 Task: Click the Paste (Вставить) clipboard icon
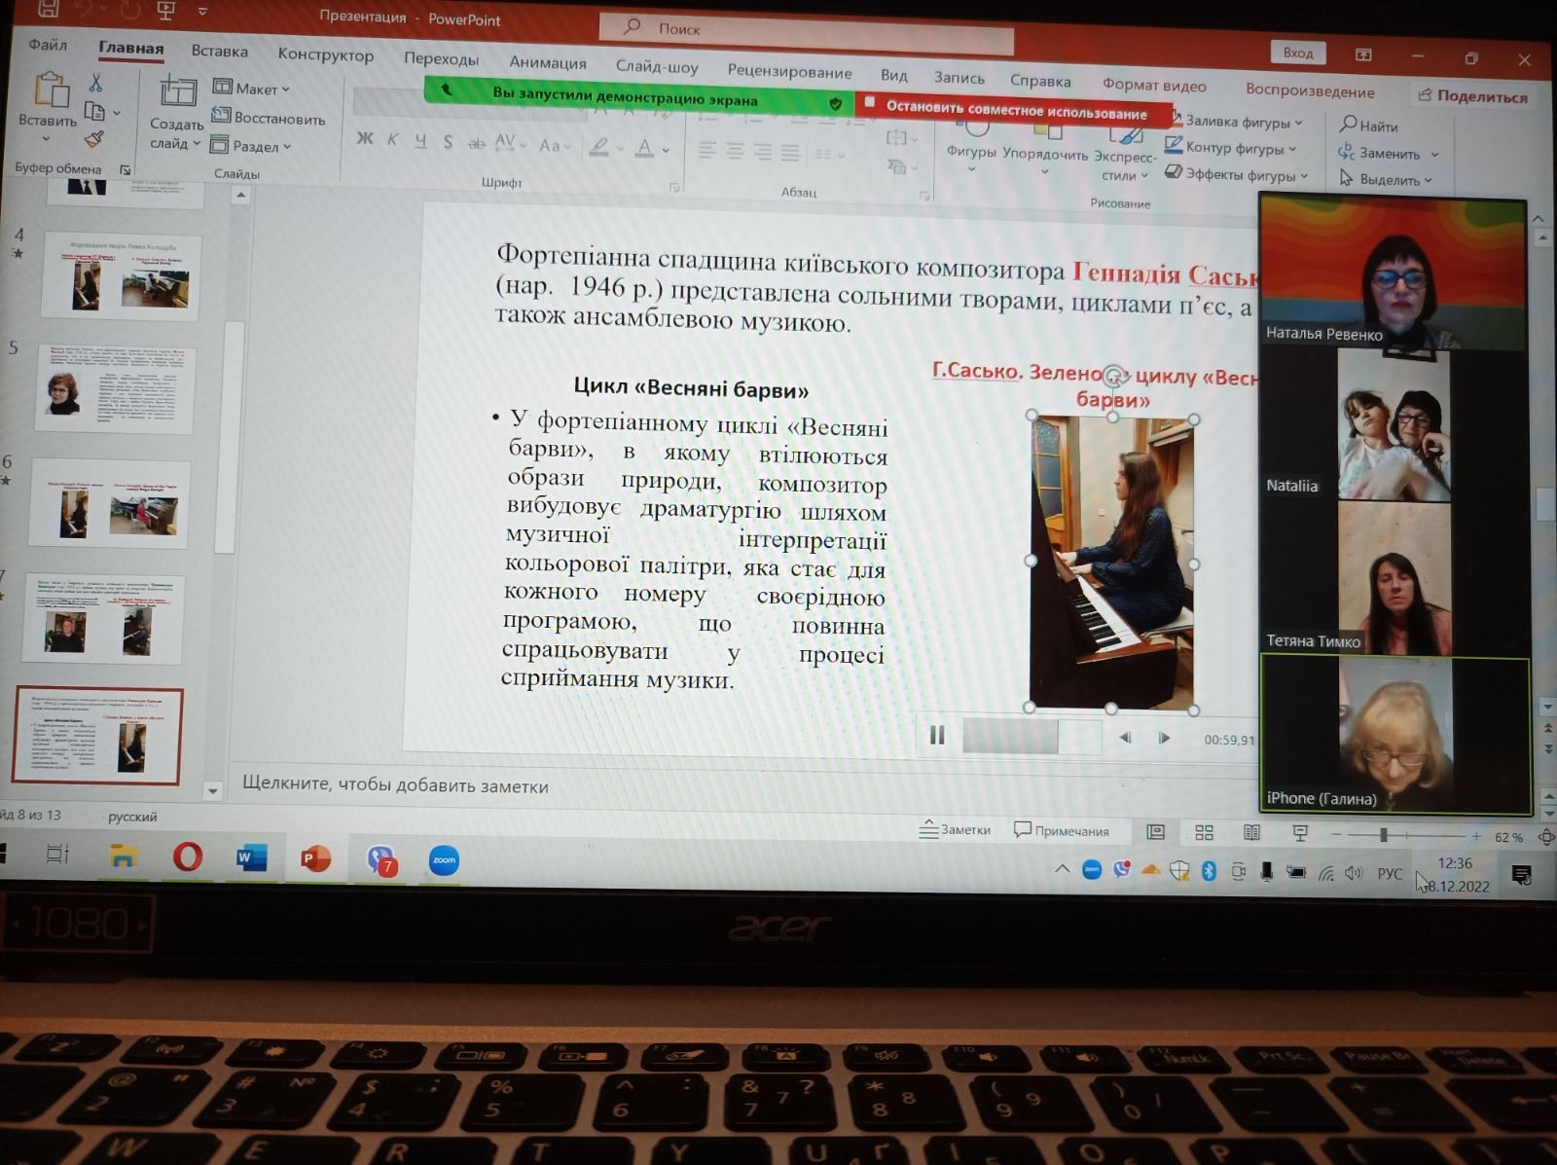pyautogui.click(x=50, y=91)
